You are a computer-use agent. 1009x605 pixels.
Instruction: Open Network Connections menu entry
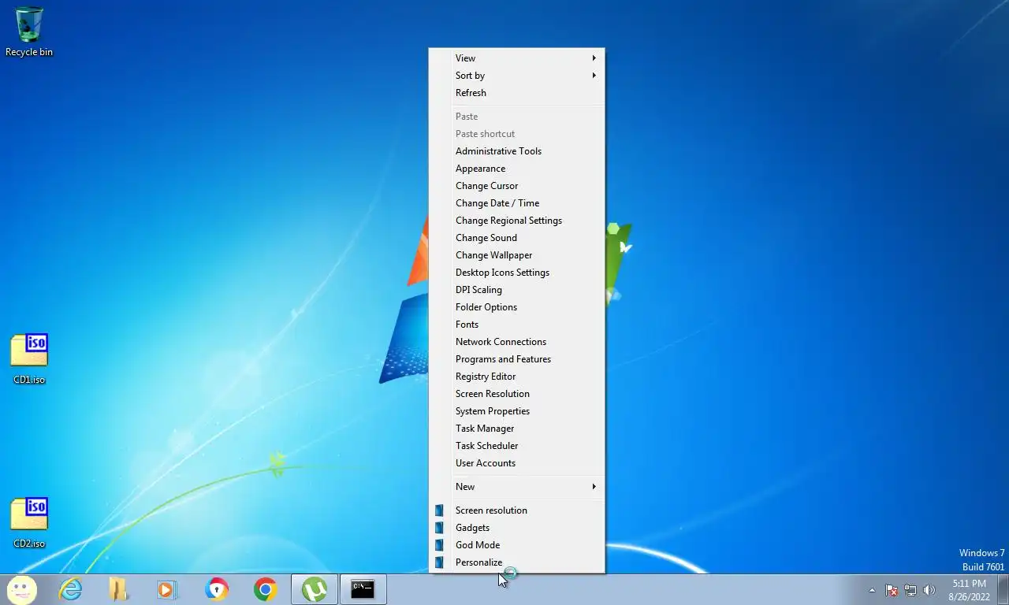(516, 342)
